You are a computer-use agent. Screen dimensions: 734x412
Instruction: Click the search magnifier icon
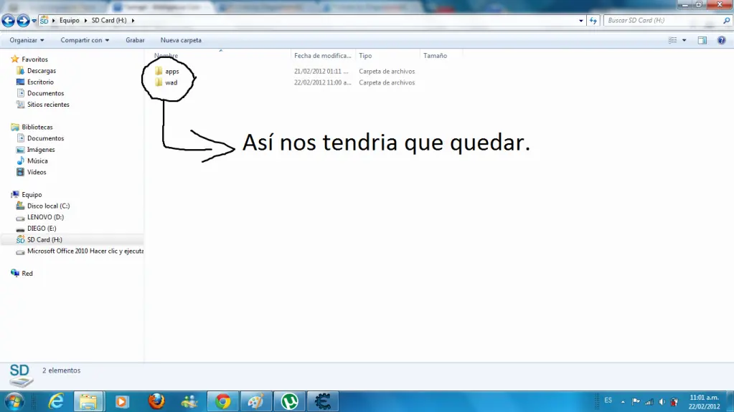[x=727, y=21]
